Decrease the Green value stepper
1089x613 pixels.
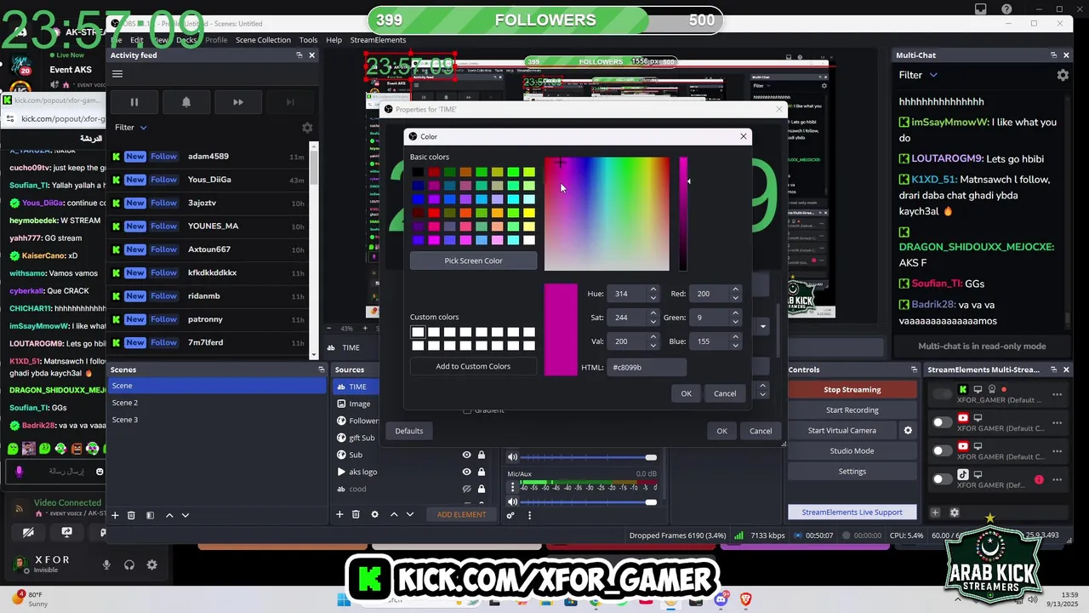point(735,322)
